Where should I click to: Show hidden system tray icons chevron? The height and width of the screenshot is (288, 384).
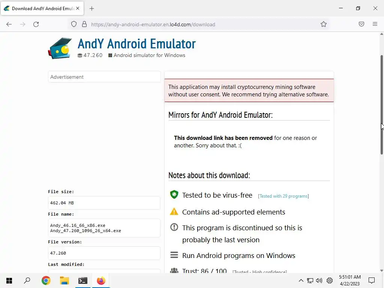(301, 280)
